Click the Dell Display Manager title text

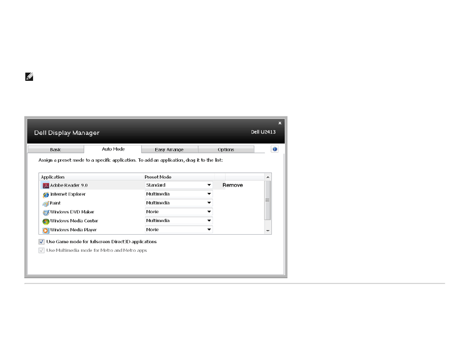point(67,133)
